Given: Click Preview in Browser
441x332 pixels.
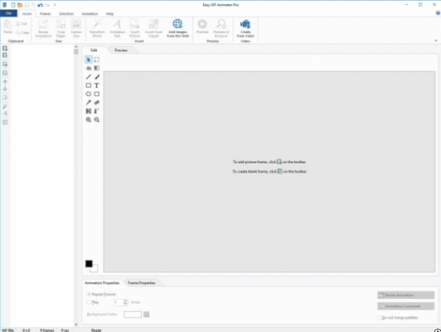Looking at the screenshot, I should point(221,28).
